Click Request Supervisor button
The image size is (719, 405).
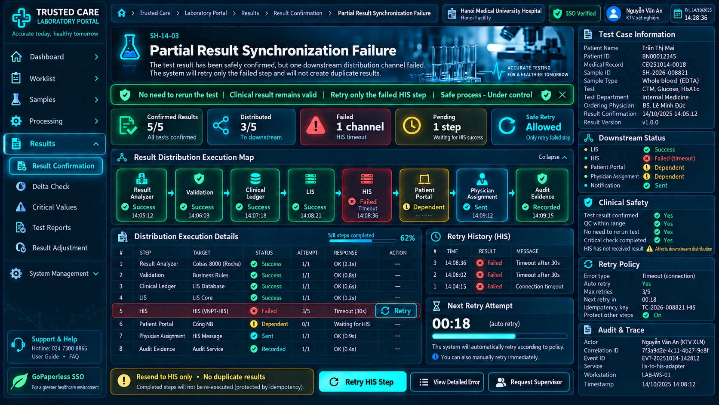pos(529,382)
